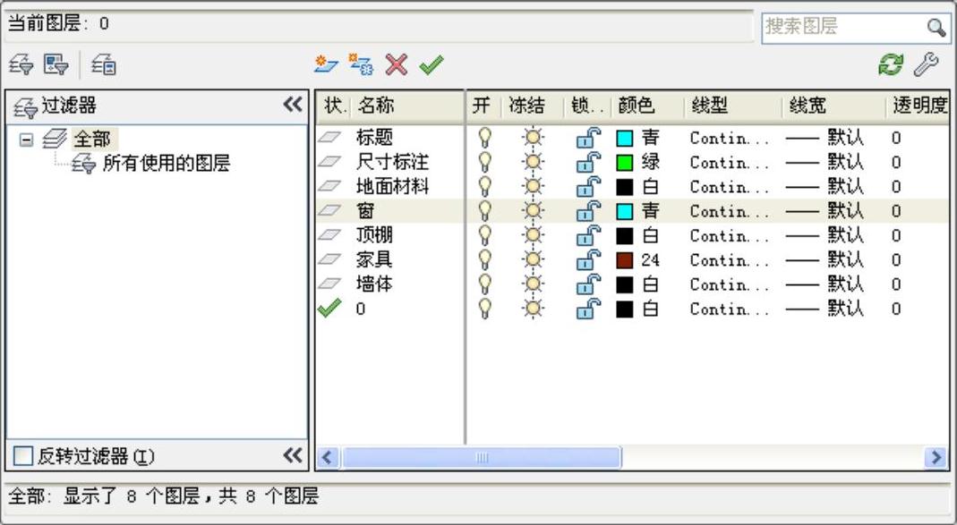The height and width of the screenshot is (525, 957).
Task: Open layer settings wrench icon
Action: click(925, 64)
